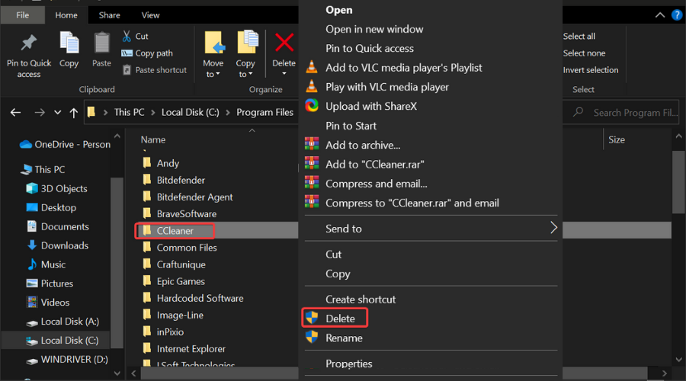Select OneDrive - Personal in sidebar
The image size is (686, 381).
click(x=65, y=144)
